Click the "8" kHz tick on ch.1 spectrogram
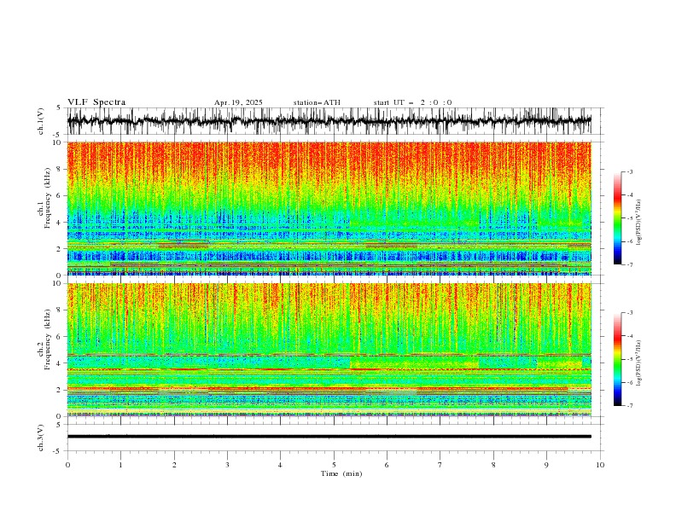Viewport: 676px width, 522px height. 60,169
